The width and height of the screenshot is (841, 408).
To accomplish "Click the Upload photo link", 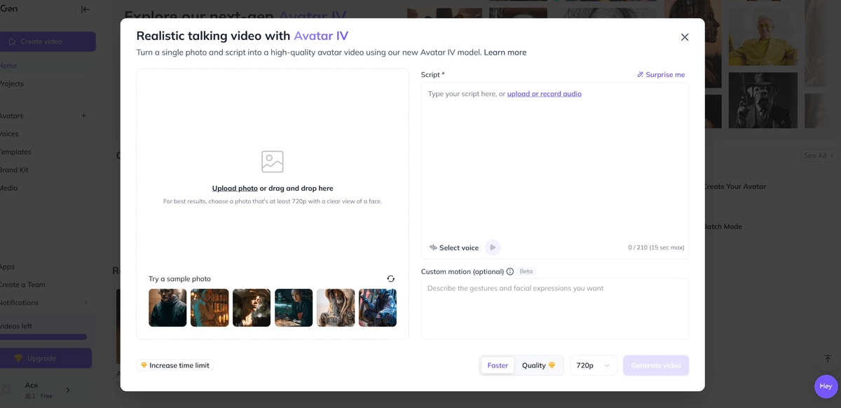I will click(235, 189).
